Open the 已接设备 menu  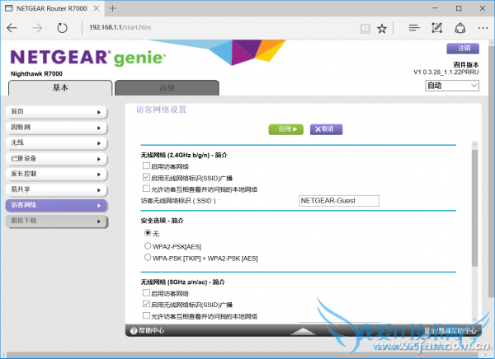(x=56, y=159)
